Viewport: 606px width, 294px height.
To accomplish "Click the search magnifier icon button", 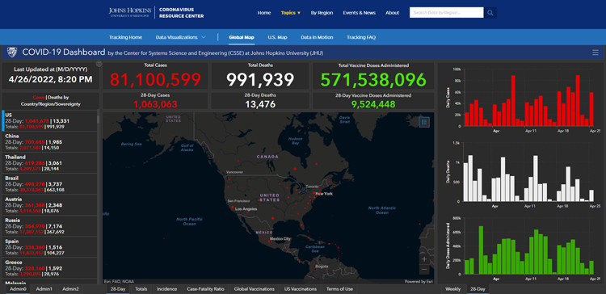I will 490,13.
